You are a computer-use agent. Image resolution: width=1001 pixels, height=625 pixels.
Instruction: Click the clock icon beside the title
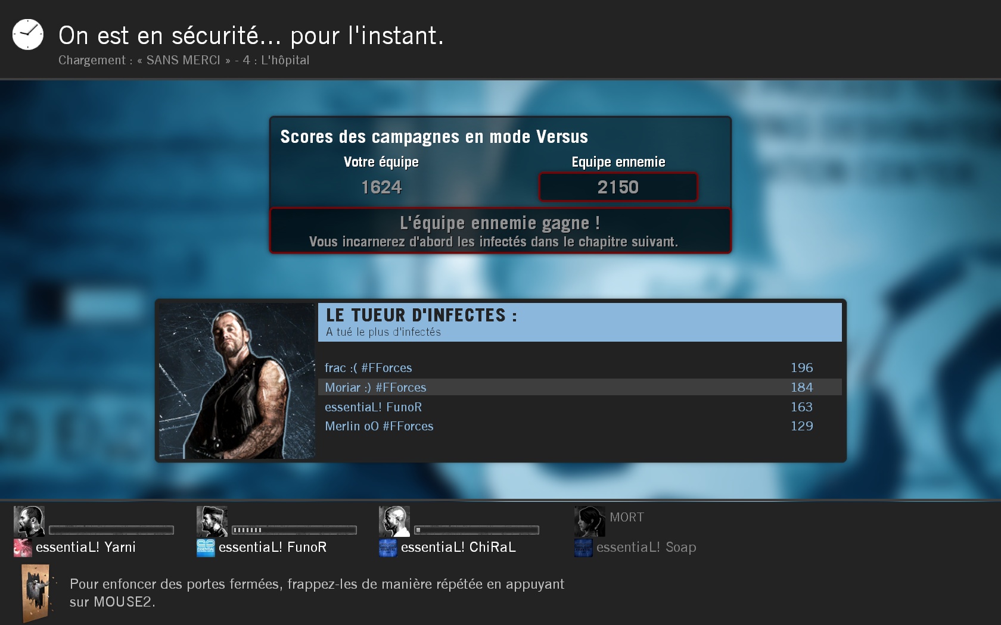[x=28, y=35]
